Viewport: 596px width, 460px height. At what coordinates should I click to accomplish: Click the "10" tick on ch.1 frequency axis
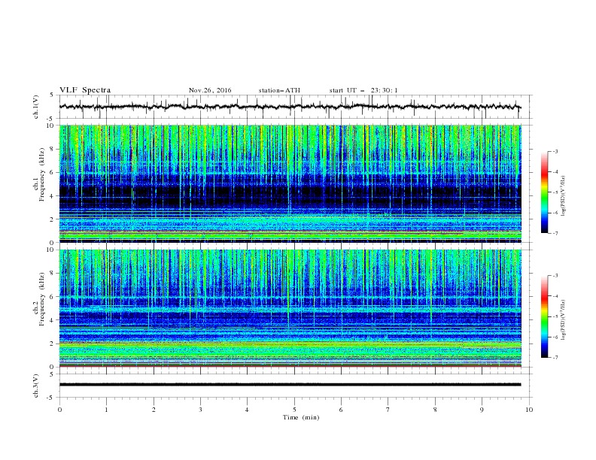(x=51, y=126)
